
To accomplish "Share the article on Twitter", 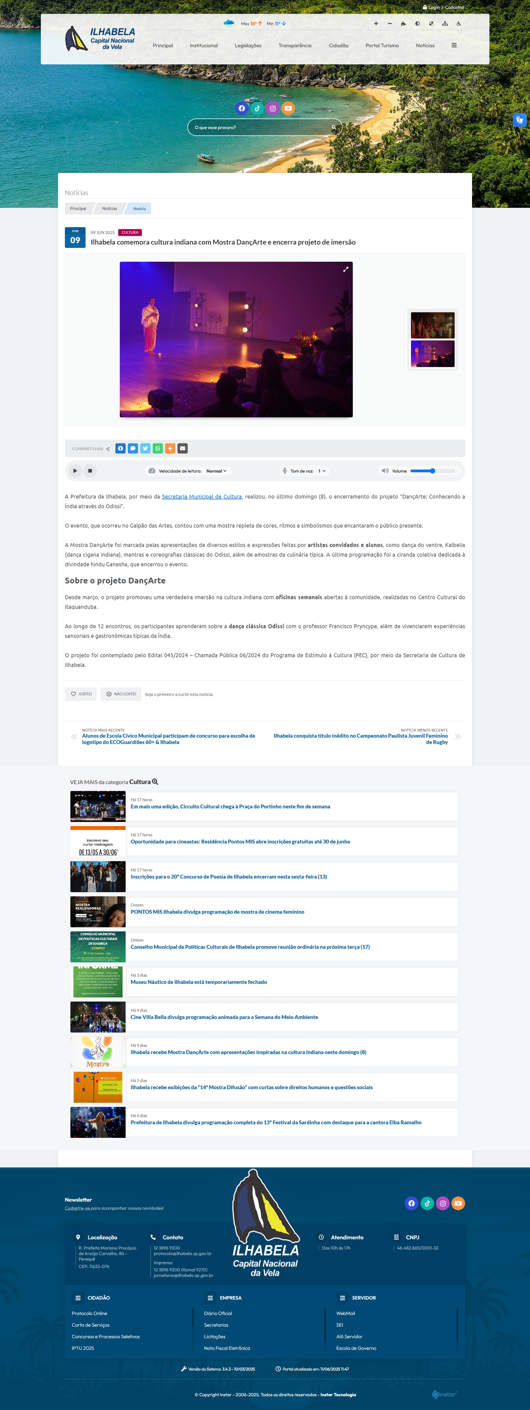I will tap(145, 448).
